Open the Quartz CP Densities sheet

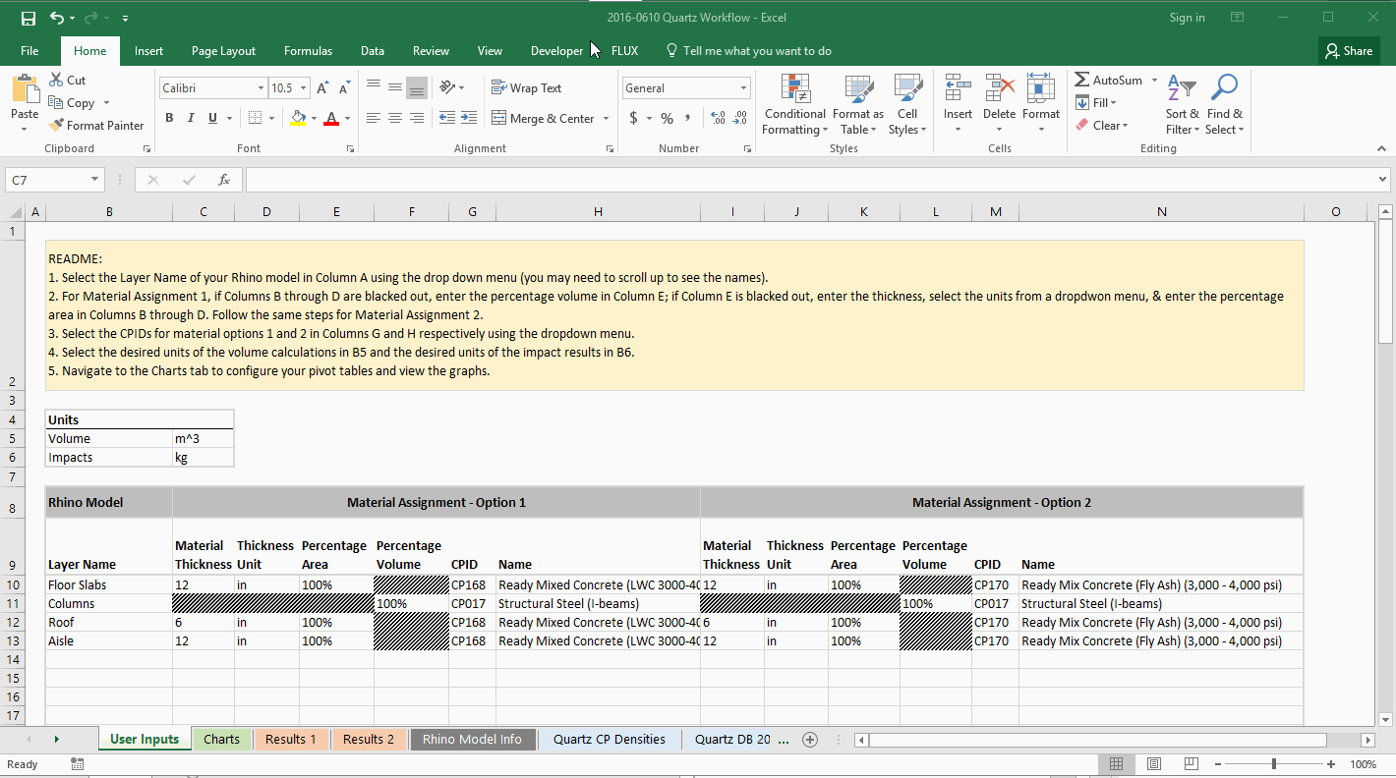[610, 740]
